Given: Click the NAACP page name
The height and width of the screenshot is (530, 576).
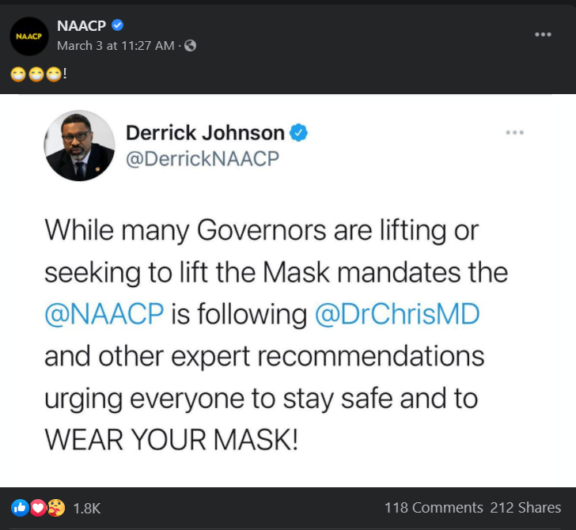Looking at the screenshot, I should (x=82, y=26).
